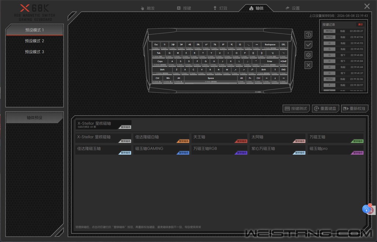Click 替换轴体 badge on 佳达隆磁白轴
377x242 pixels.
pyautogui.click(x=183, y=141)
